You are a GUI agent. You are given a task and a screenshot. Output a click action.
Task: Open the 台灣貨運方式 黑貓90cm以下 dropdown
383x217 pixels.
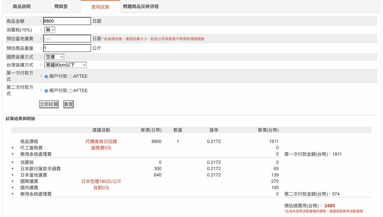(66, 65)
